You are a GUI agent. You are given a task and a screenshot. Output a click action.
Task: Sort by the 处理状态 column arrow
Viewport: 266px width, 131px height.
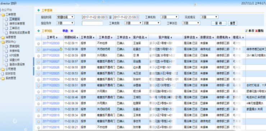point(213,38)
